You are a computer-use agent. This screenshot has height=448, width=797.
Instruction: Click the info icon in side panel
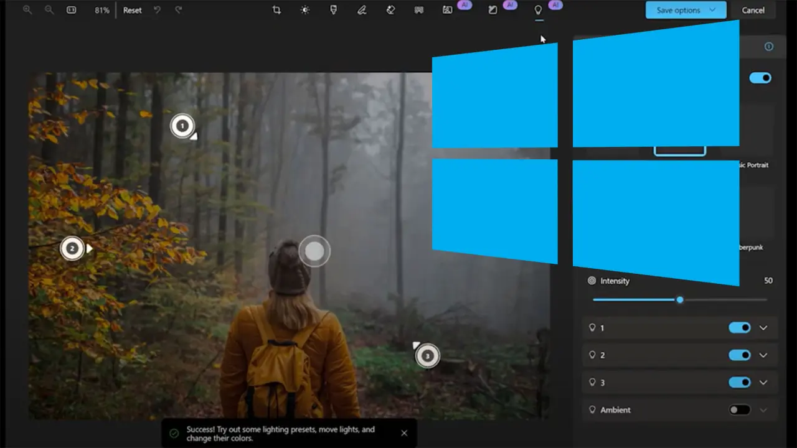[x=768, y=47]
